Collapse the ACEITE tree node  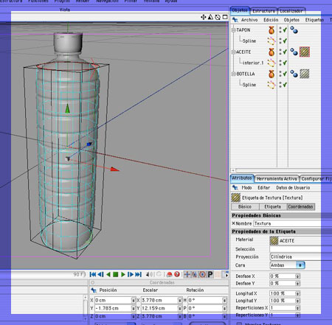(x=234, y=52)
